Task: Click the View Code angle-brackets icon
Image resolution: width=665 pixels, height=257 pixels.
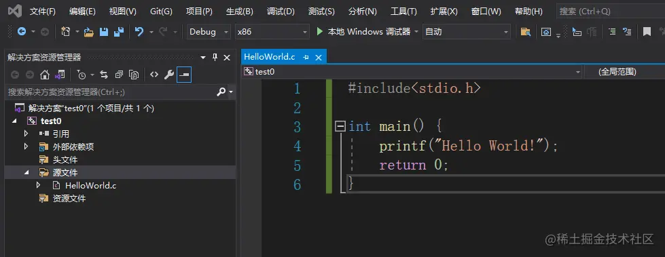Action: [x=154, y=75]
